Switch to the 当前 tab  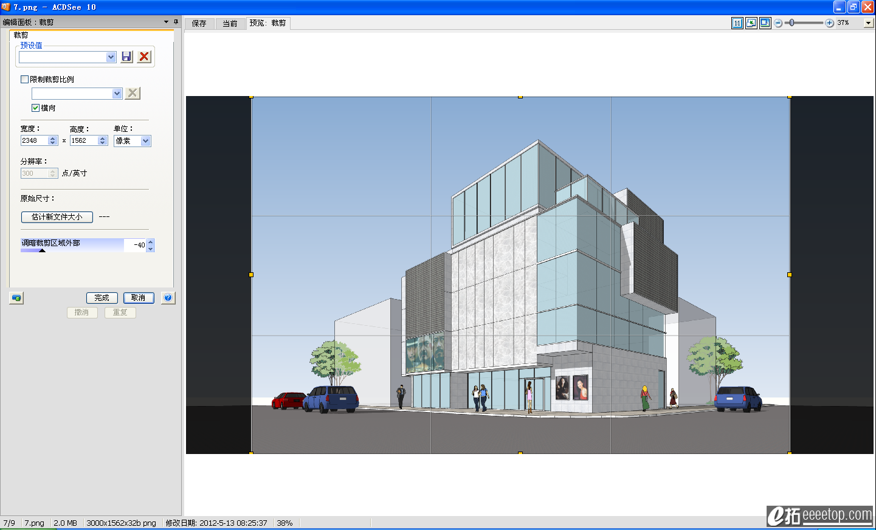pos(230,24)
